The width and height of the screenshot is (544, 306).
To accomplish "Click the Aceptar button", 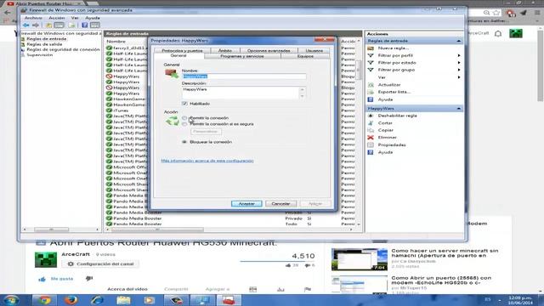I will pyautogui.click(x=246, y=204).
